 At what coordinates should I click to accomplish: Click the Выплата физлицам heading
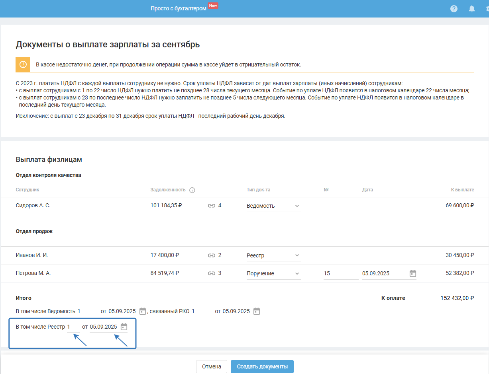click(x=49, y=160)
